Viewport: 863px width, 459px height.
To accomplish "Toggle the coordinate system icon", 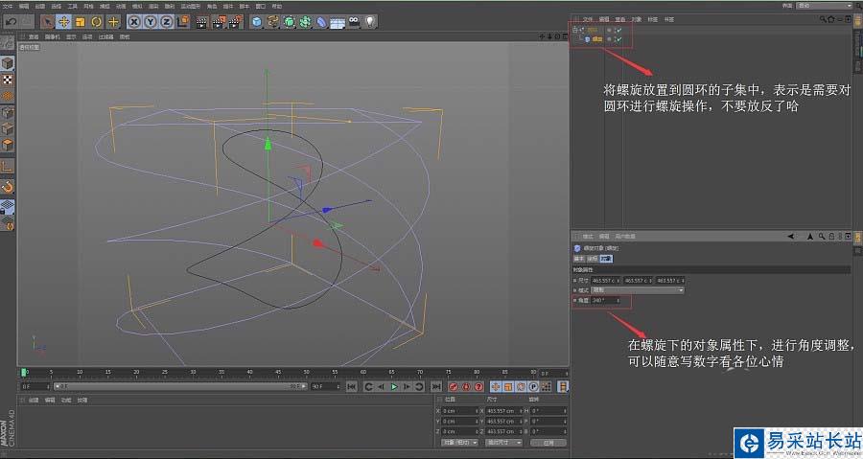I will tap(183, 22).
